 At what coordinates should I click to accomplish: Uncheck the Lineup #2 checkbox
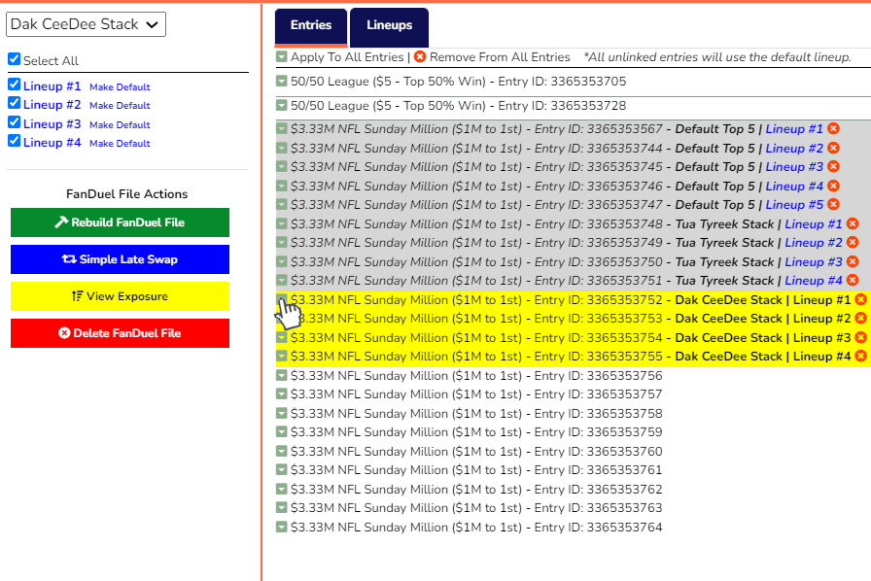13,104
